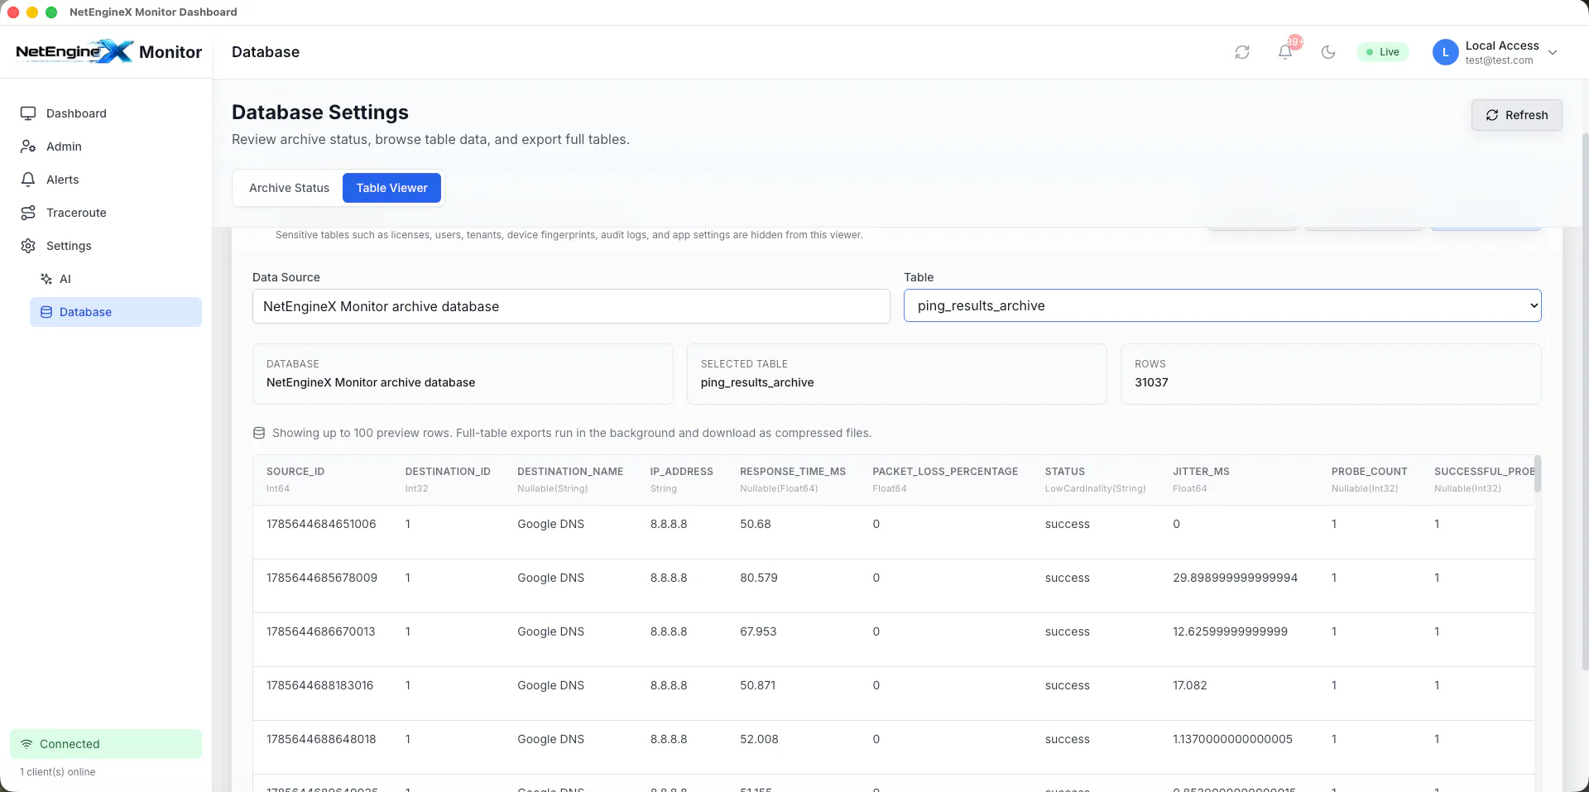This screenshot has height=792, width=1589.
Task: Navigate to Traceroute
Action: click(x=106, y=213)
